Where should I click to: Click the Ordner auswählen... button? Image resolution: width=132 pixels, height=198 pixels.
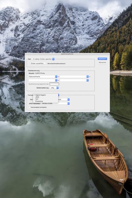(38, 63)
